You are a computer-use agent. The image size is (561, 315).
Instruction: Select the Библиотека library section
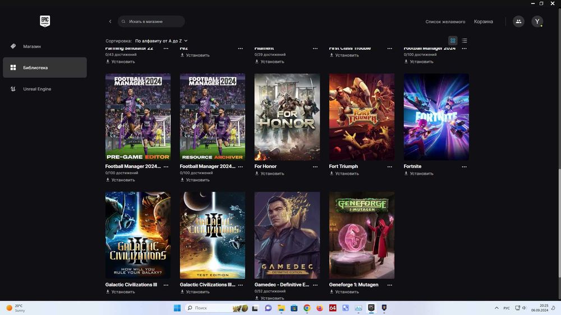(x=45, y=68)
